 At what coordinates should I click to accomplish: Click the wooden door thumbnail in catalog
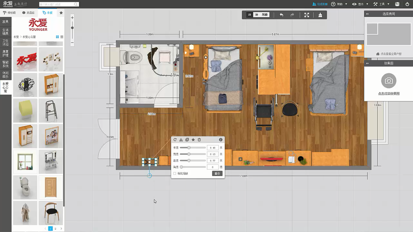pyautogui.click(x=50, y=187)
